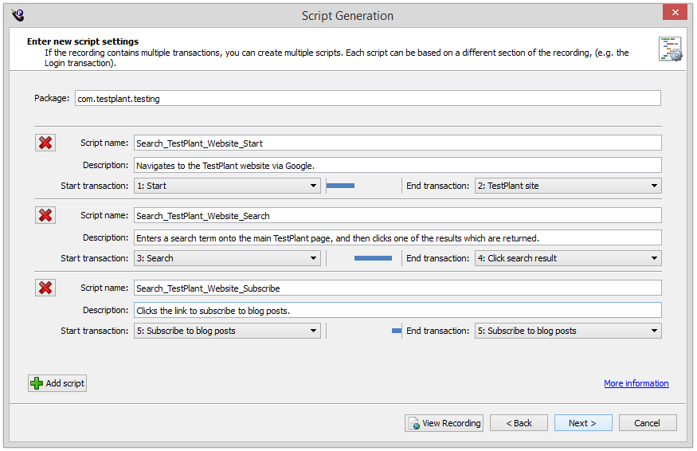The height and width of the screenshot is (451, 697).
Task: Click the View Recording globe icon
Action: [x=413, y=423]
